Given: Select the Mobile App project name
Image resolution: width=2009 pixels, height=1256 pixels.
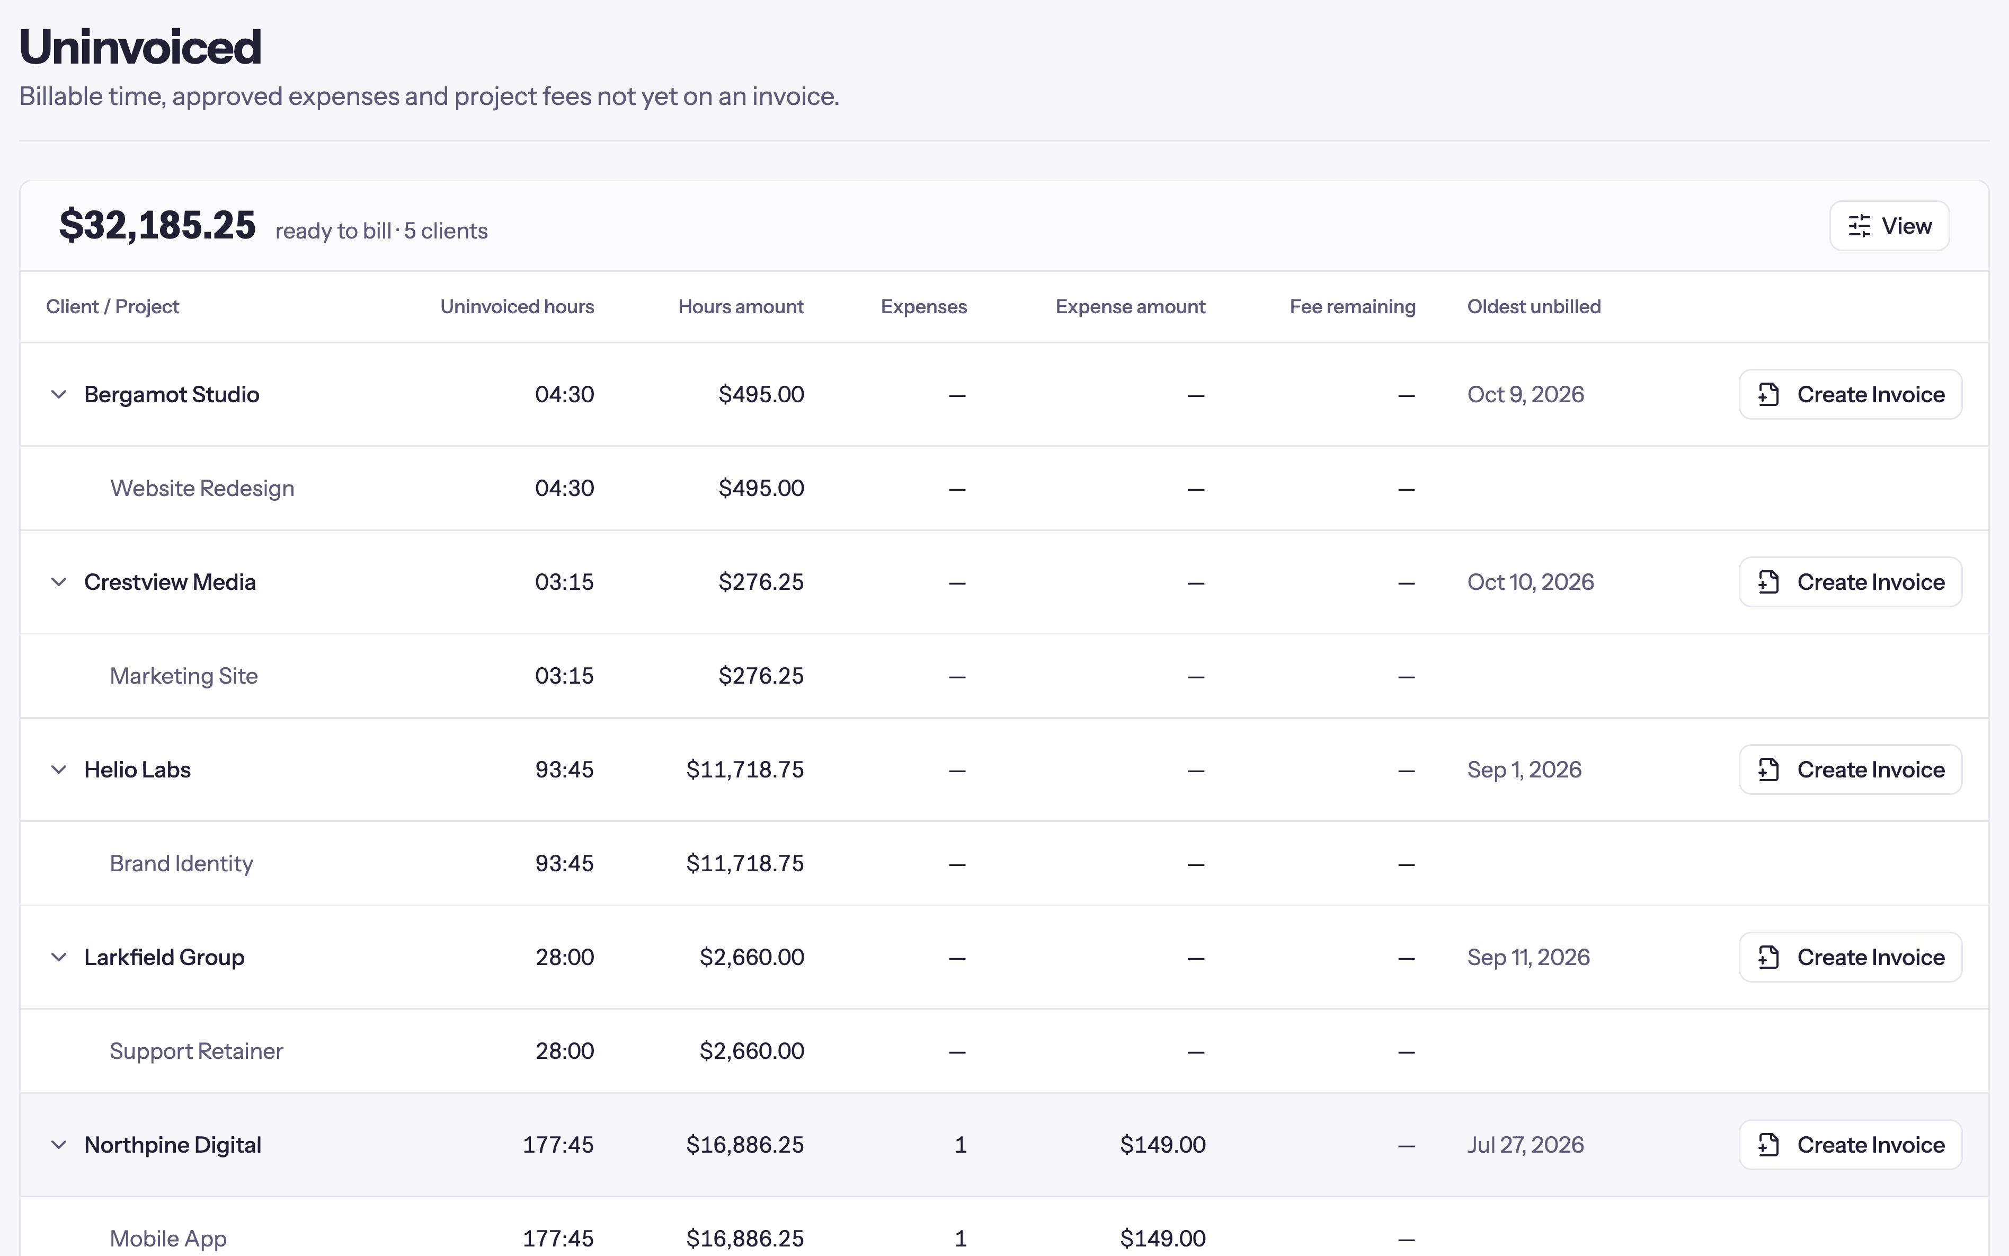Looking at the screenshot, I should point(168,1240).
